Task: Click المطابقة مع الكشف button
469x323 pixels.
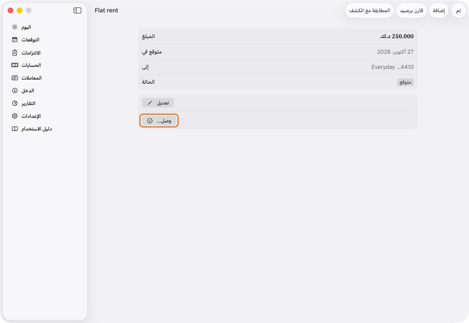Action: [x=370, y=10]
